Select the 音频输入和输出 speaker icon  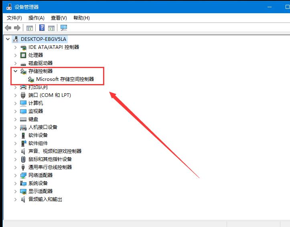point(24,199)
